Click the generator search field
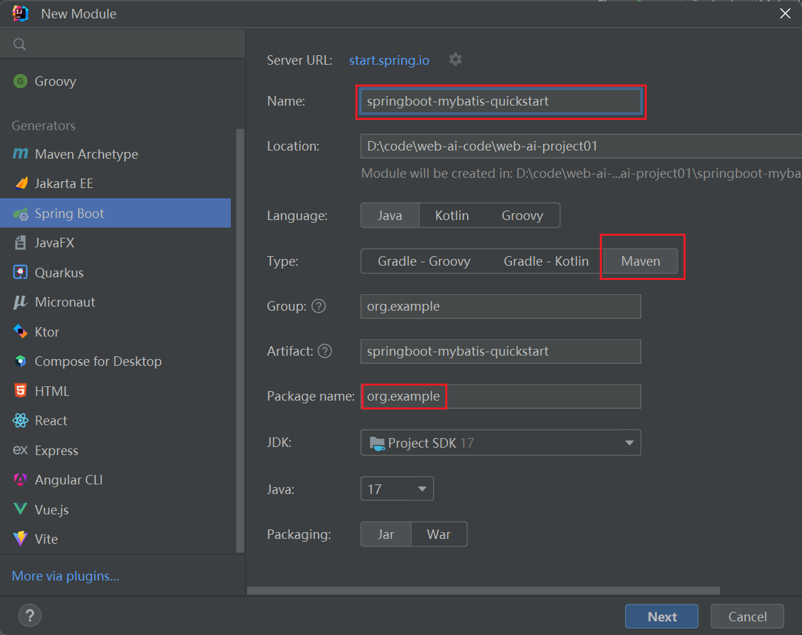The image size is (802, 635). 123,44
